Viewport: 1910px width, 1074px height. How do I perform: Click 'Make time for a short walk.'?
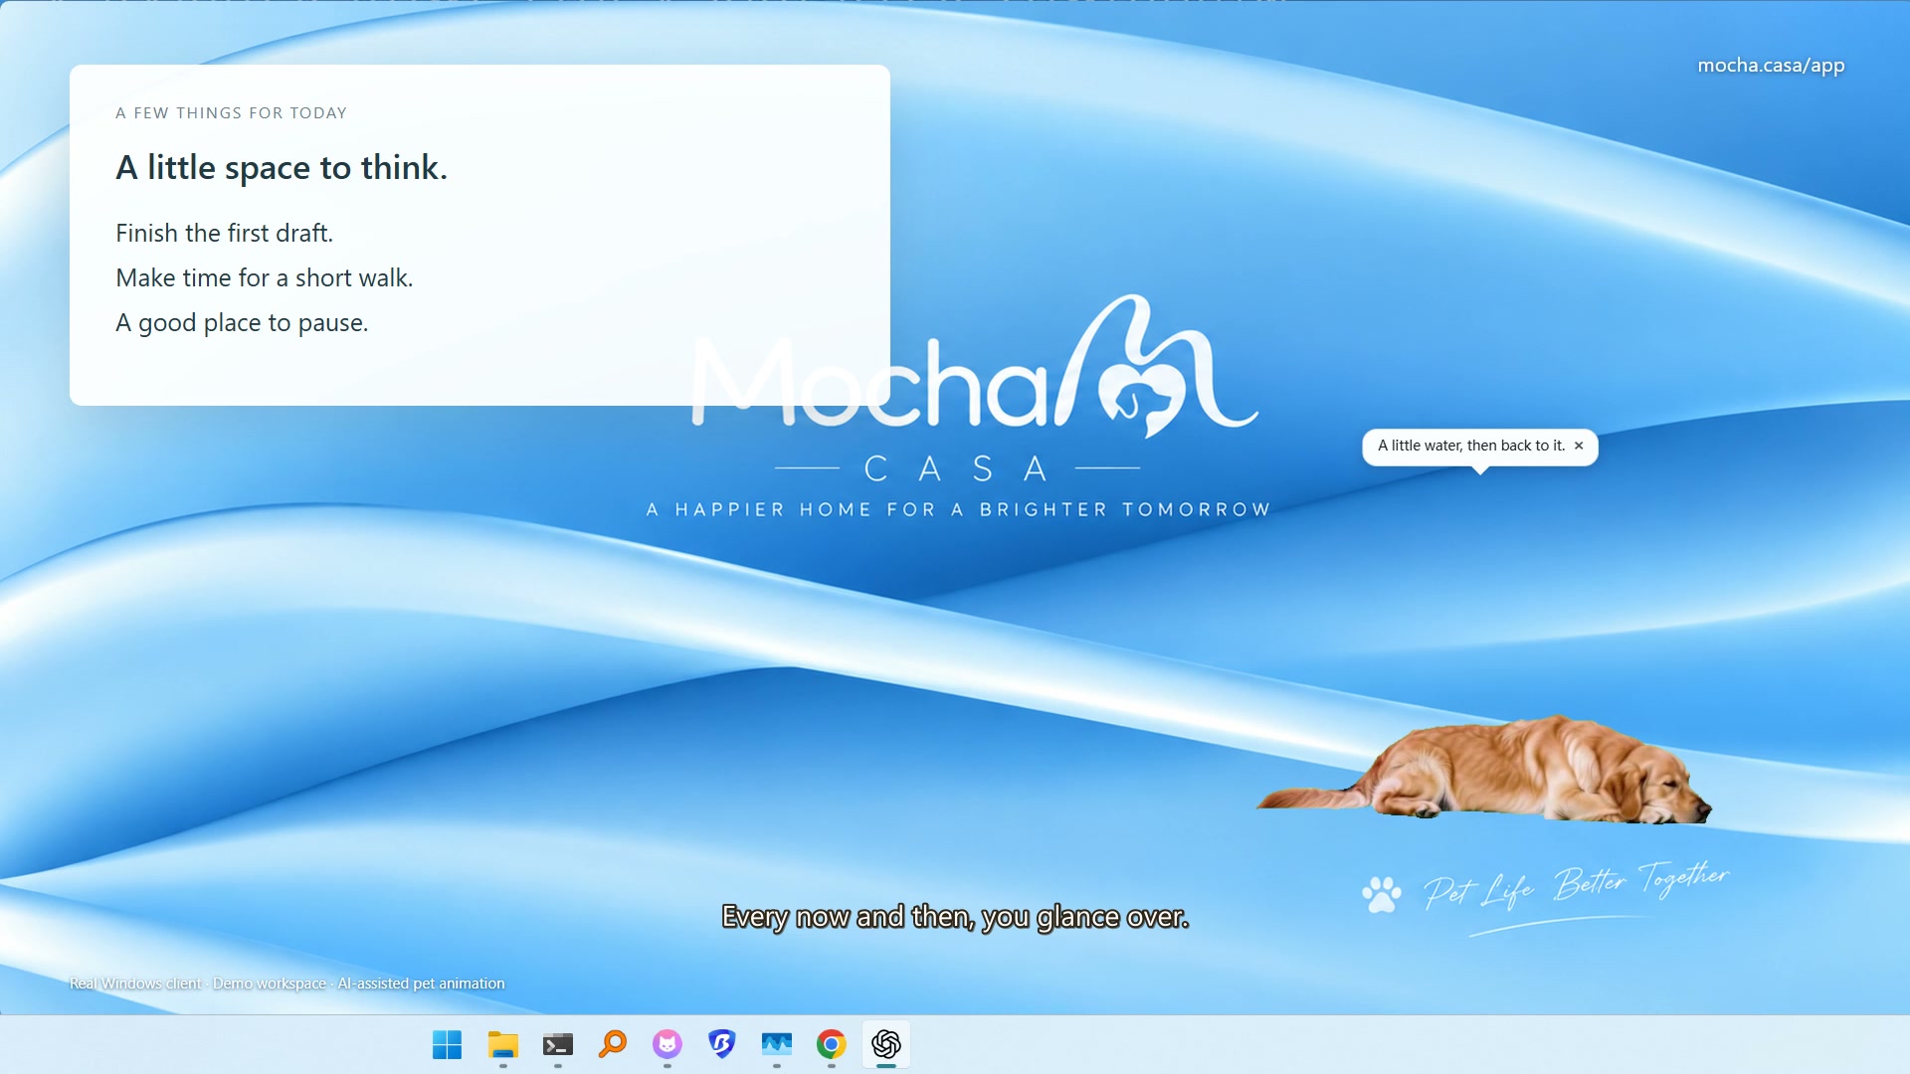coord(265,278)
